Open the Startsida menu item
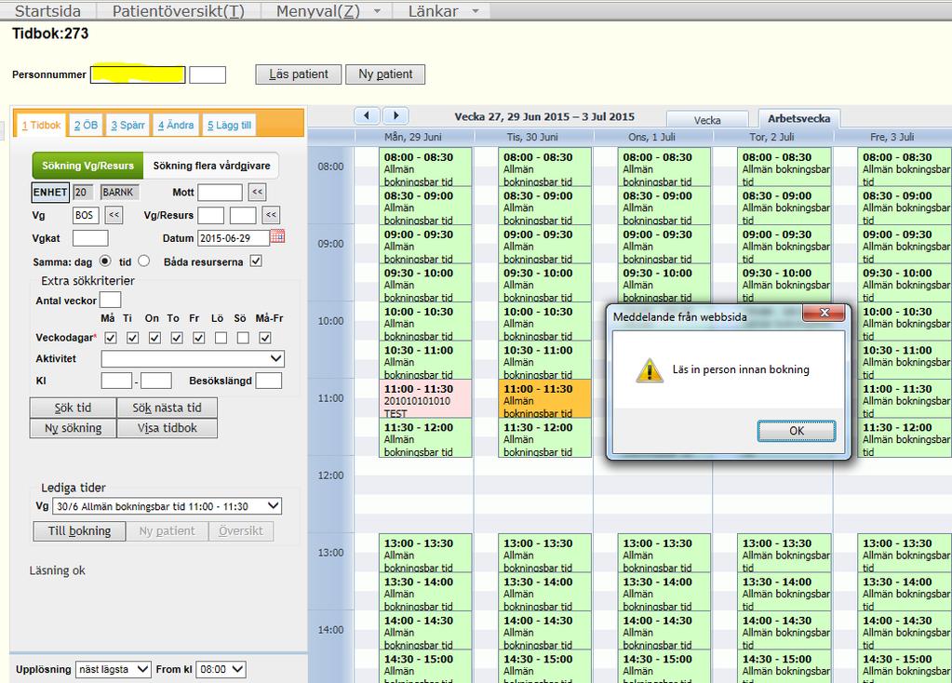Viewport: 952px width, 683px height. coord(47,11)
